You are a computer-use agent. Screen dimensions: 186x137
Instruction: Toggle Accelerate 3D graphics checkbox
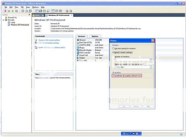coord(113,75)
